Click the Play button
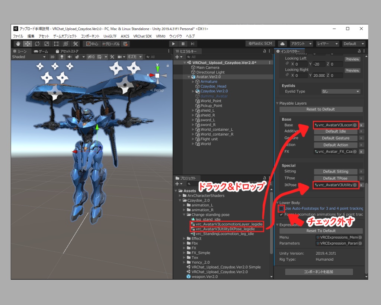Screen dimensions: 381x305 point(173,44)
